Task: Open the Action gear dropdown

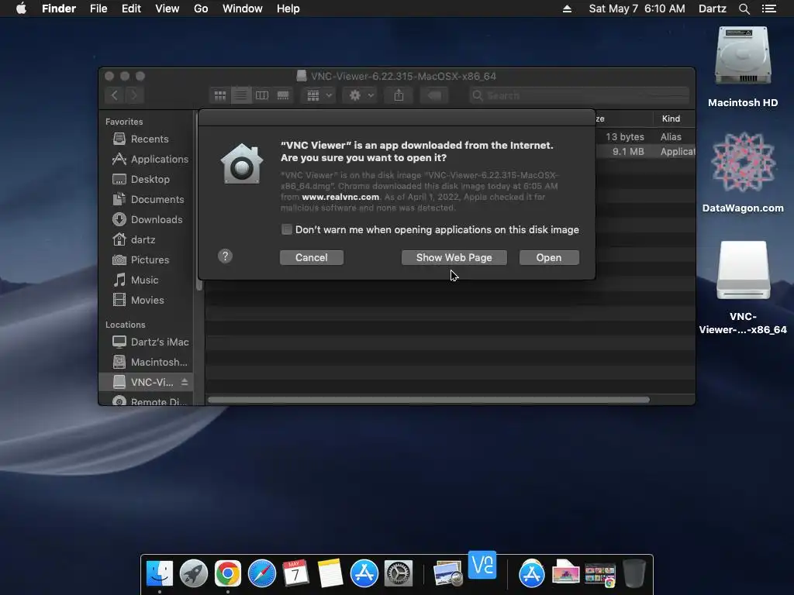Action: [360, 95]
